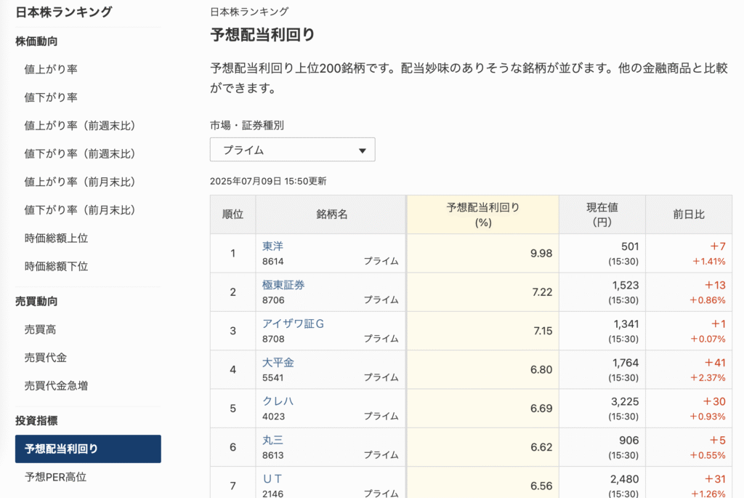Select 値下がり率（前月末比） in sidebar
The image size is (744, 498).
click(80, 210)
